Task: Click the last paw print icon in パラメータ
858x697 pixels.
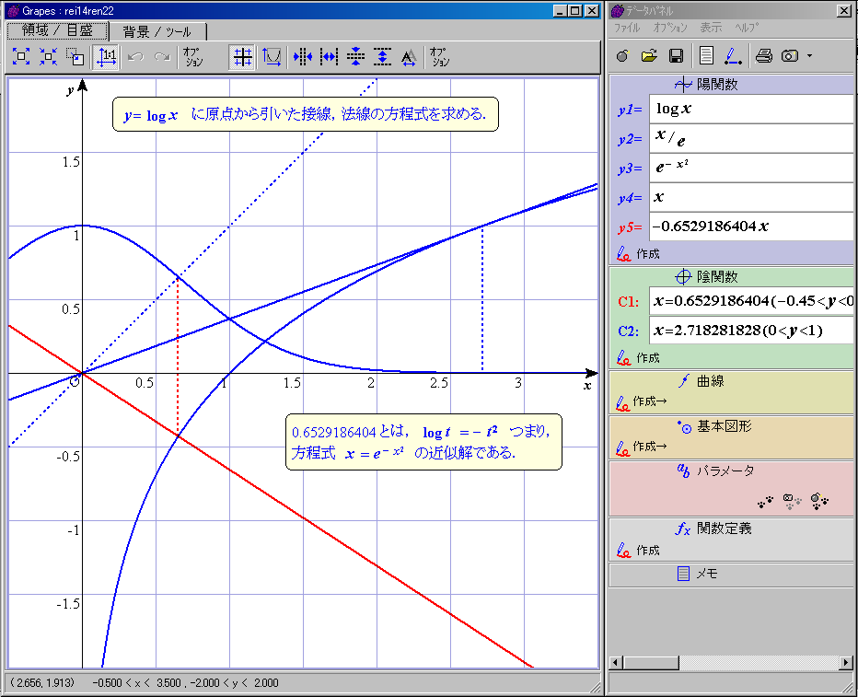Action: pos(819,501)
